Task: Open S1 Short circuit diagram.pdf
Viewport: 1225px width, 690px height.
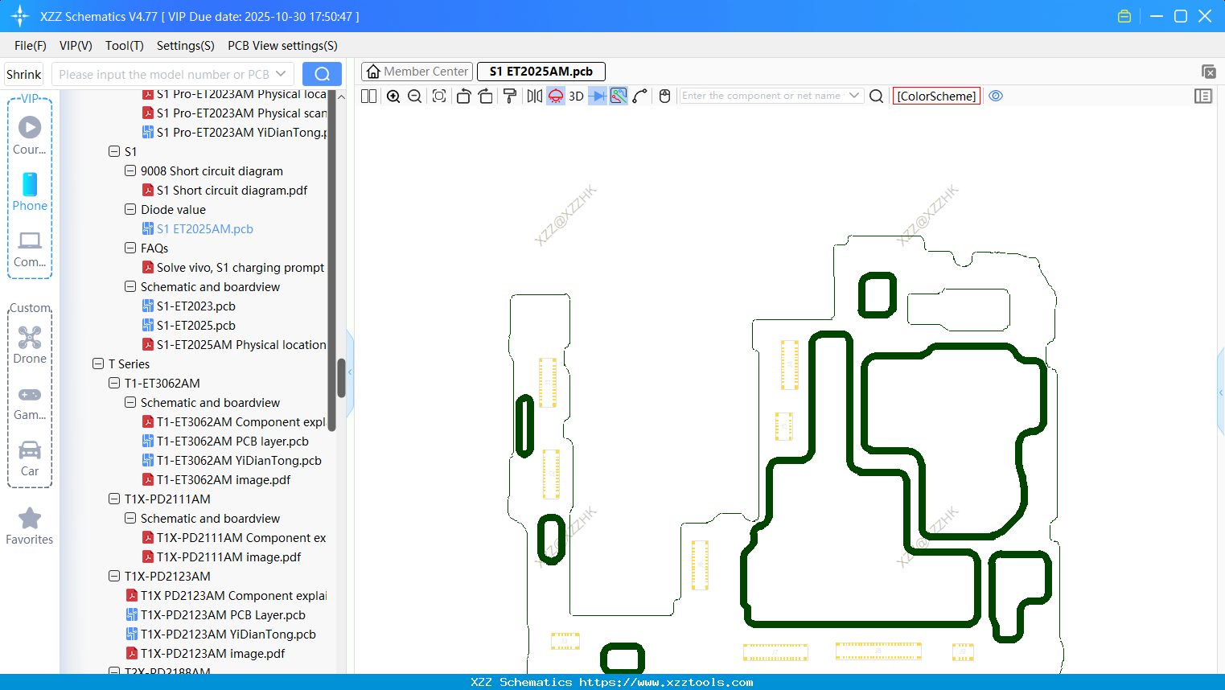Action: [232, 191]
